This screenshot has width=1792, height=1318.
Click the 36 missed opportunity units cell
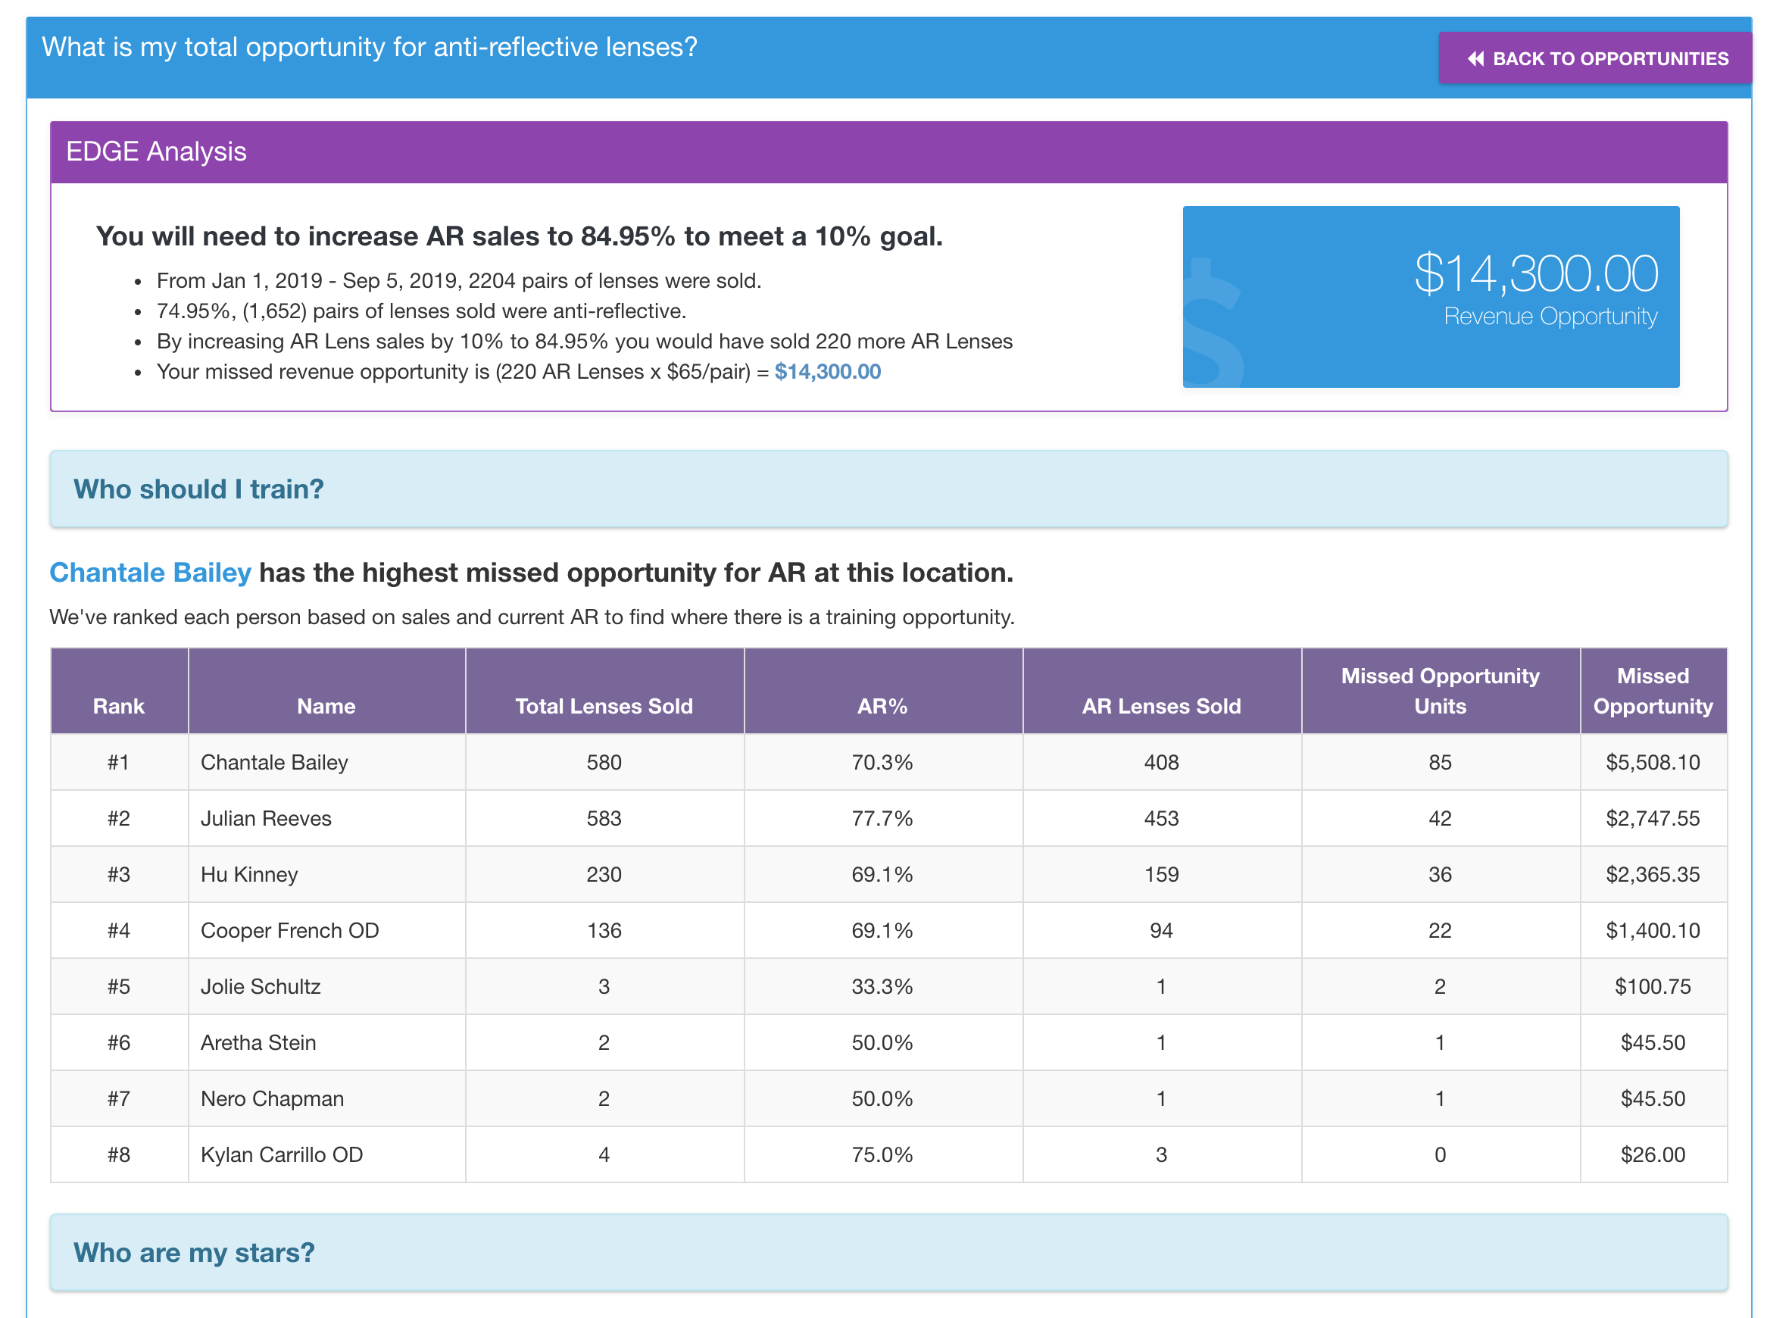(1440, 874)
